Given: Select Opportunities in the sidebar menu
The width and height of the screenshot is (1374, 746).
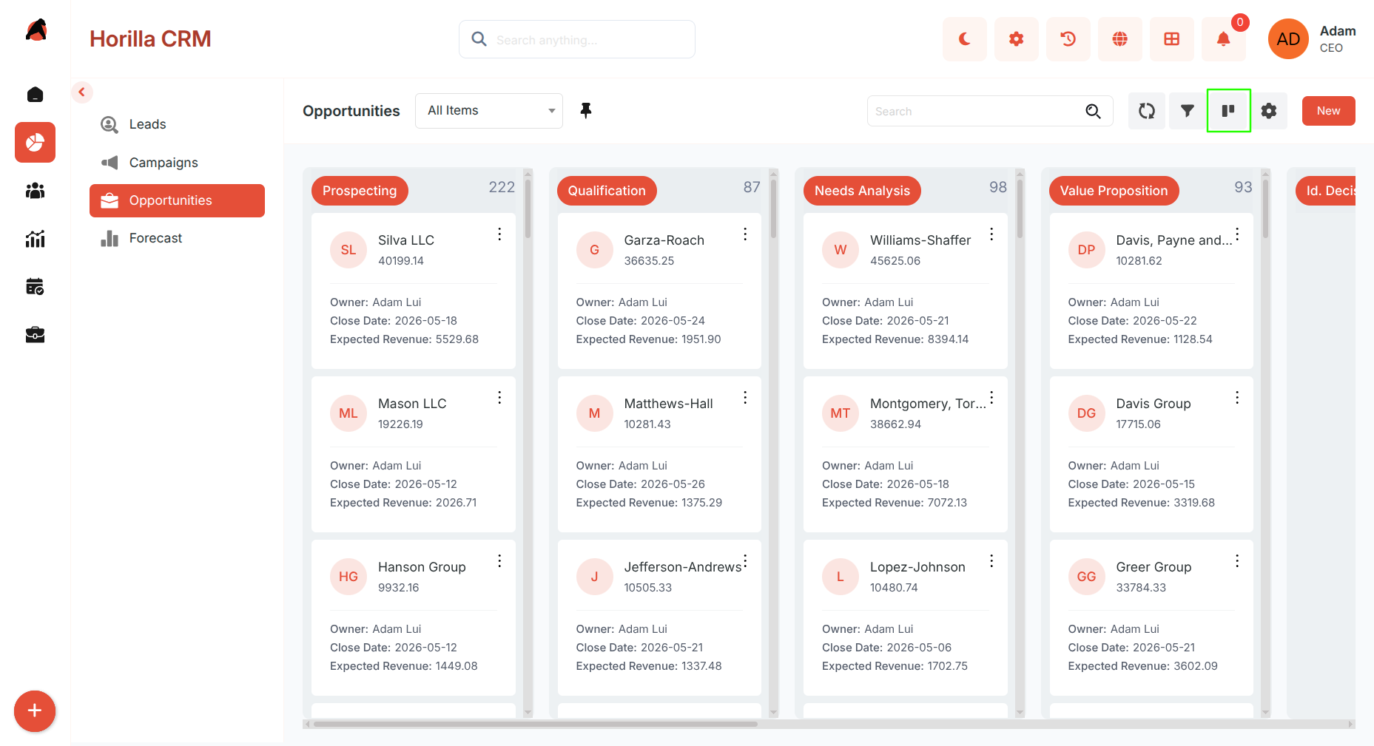Looking at the screenshot, I should 177,200.
